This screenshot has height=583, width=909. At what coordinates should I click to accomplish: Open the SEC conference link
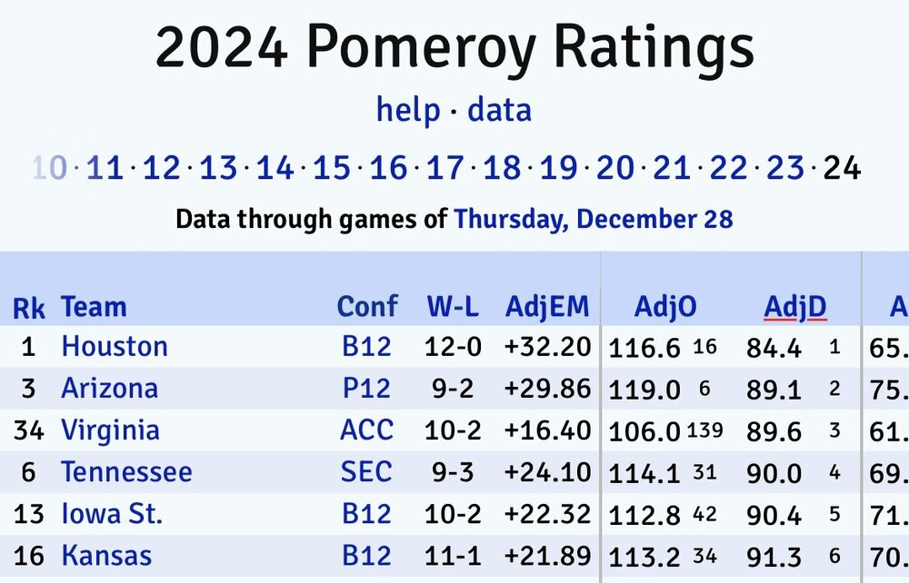367,472
